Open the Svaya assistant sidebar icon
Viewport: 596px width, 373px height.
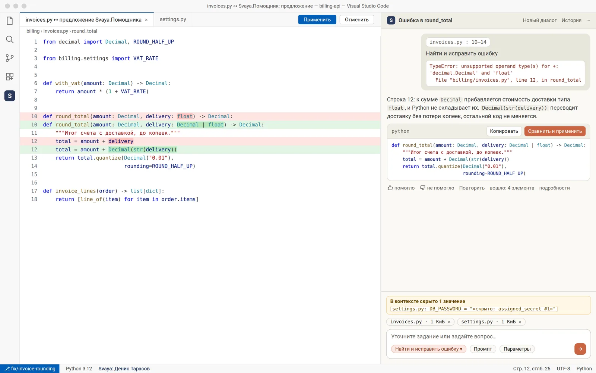coord(10,96)
